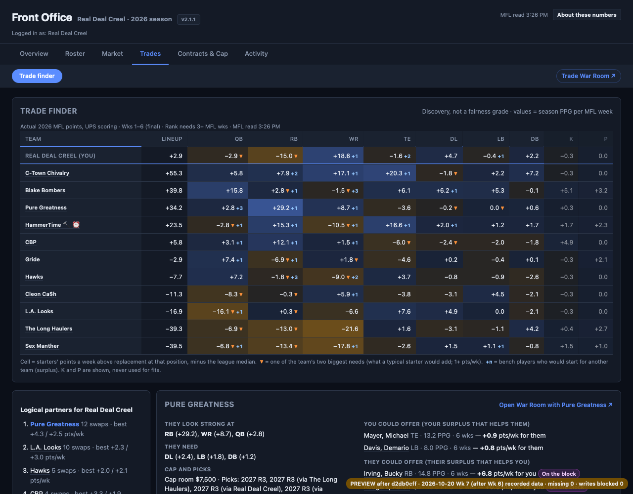Open the Trade War Room link
633x494 pixels.
coord(588,76)
